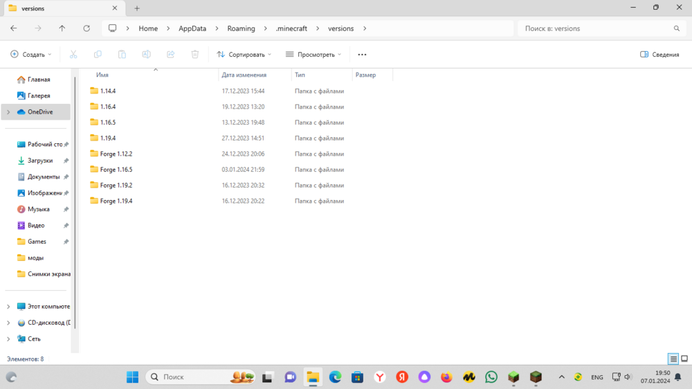Click the Delete trash icon

[x=194, y=54]
